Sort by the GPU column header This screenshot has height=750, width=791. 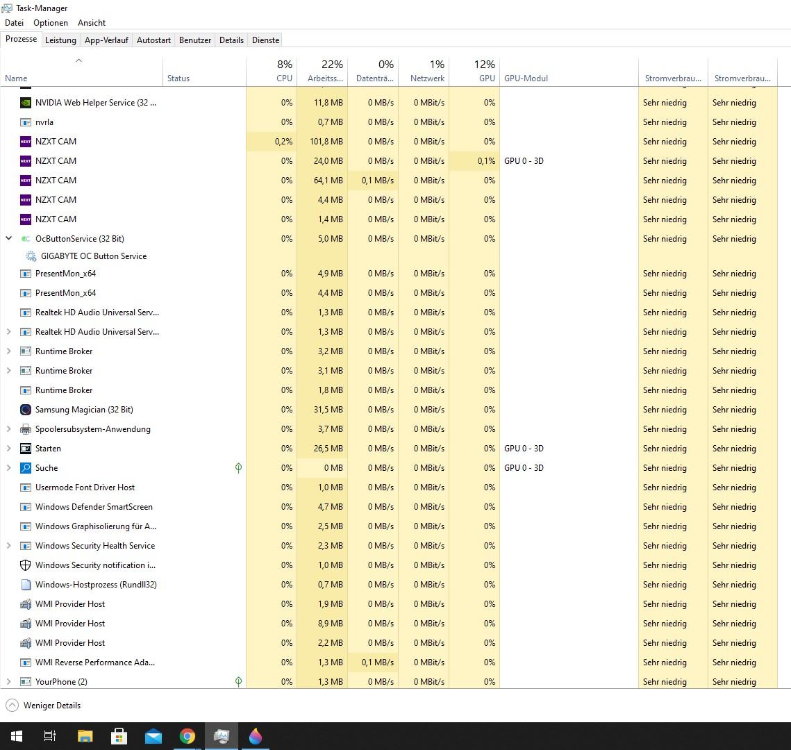pos(474,72)
